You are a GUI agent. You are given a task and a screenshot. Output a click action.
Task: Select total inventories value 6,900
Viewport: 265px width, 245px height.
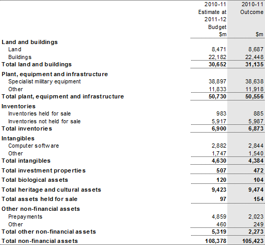pyautogui.click(x=219, y=128)
